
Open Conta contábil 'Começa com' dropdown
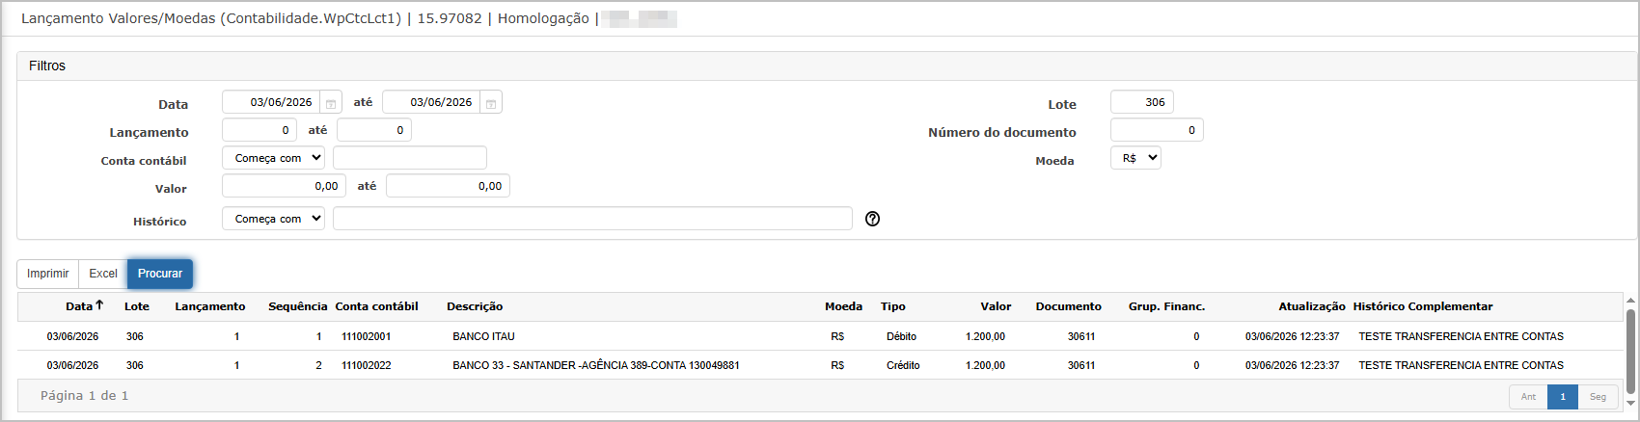273,158
